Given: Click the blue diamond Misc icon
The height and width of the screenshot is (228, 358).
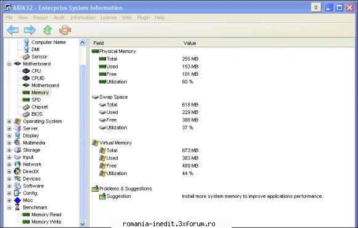Looking at the screenshot, I should point(18,200).
